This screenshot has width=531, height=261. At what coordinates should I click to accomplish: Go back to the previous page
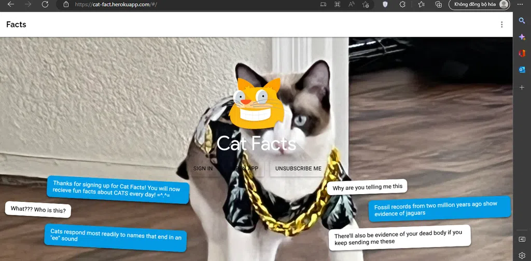click(x=11, y=4)
